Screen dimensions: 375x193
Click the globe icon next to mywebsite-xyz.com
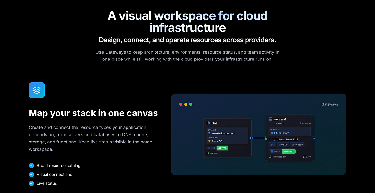[209, 133]
